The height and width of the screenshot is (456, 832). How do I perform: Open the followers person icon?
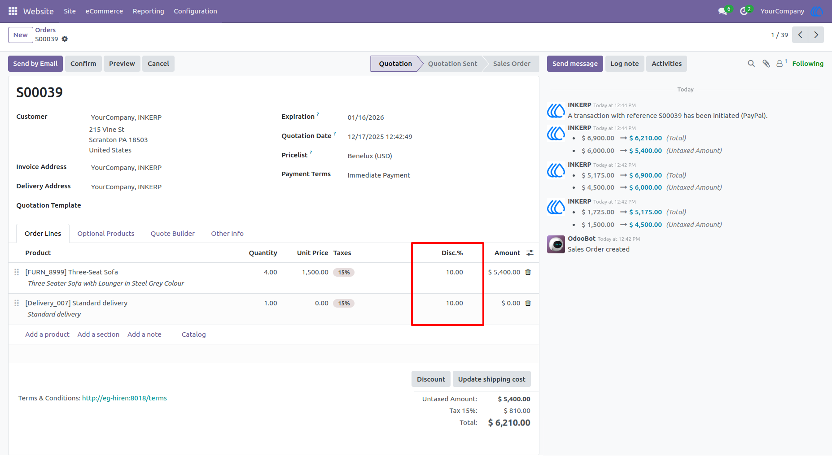click(780, 64)
